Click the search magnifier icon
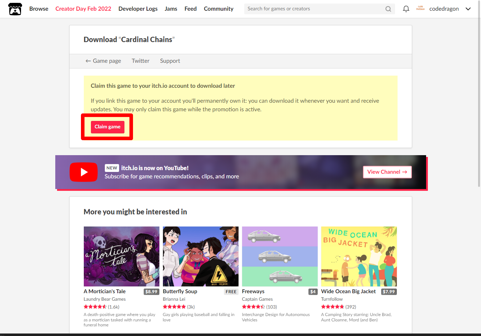This screenshot has height=336, width=481. pos(388,9)
